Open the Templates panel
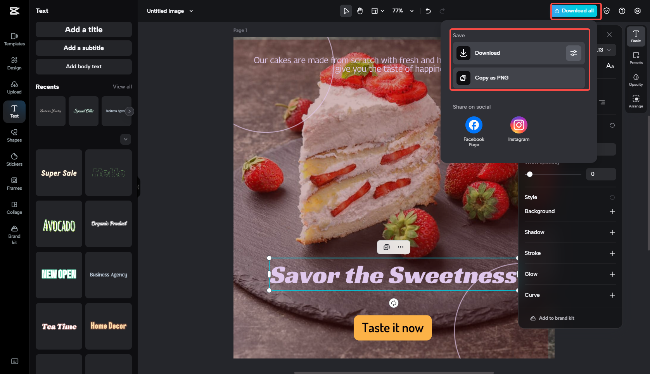 pos(14,40)
